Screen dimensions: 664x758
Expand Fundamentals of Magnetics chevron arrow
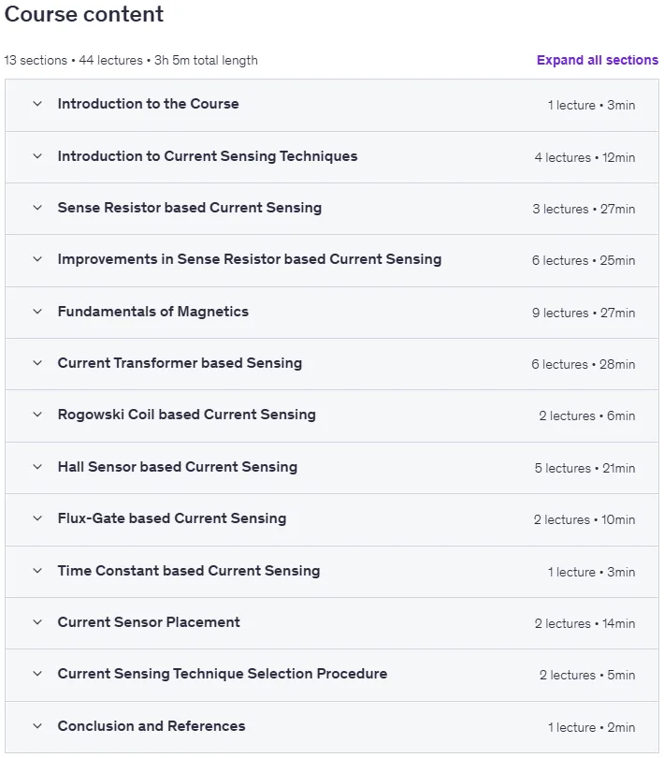pyautogui.click(x=37, y=312)
